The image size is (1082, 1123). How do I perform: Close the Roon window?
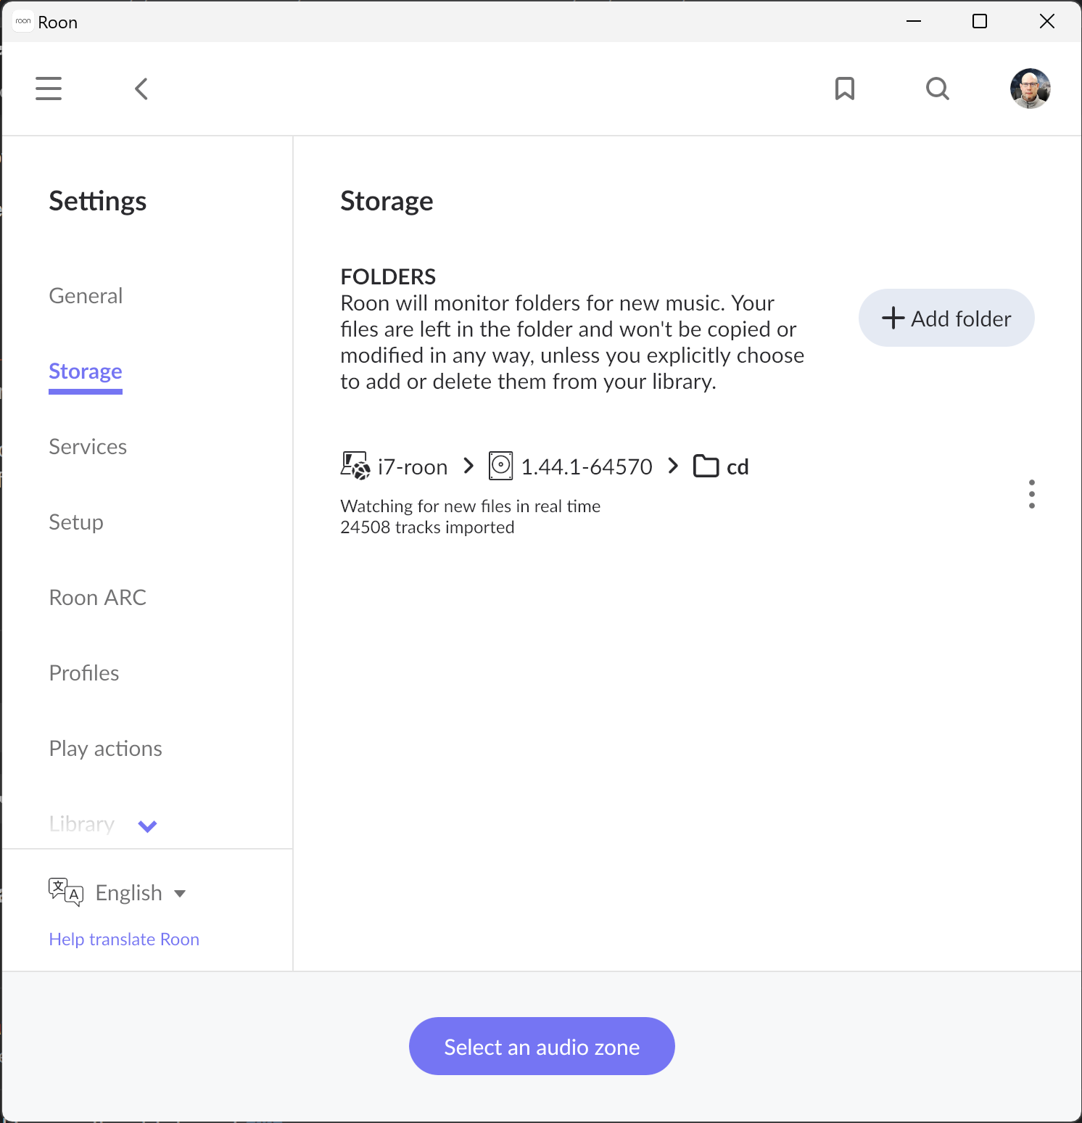point(1047,21)
